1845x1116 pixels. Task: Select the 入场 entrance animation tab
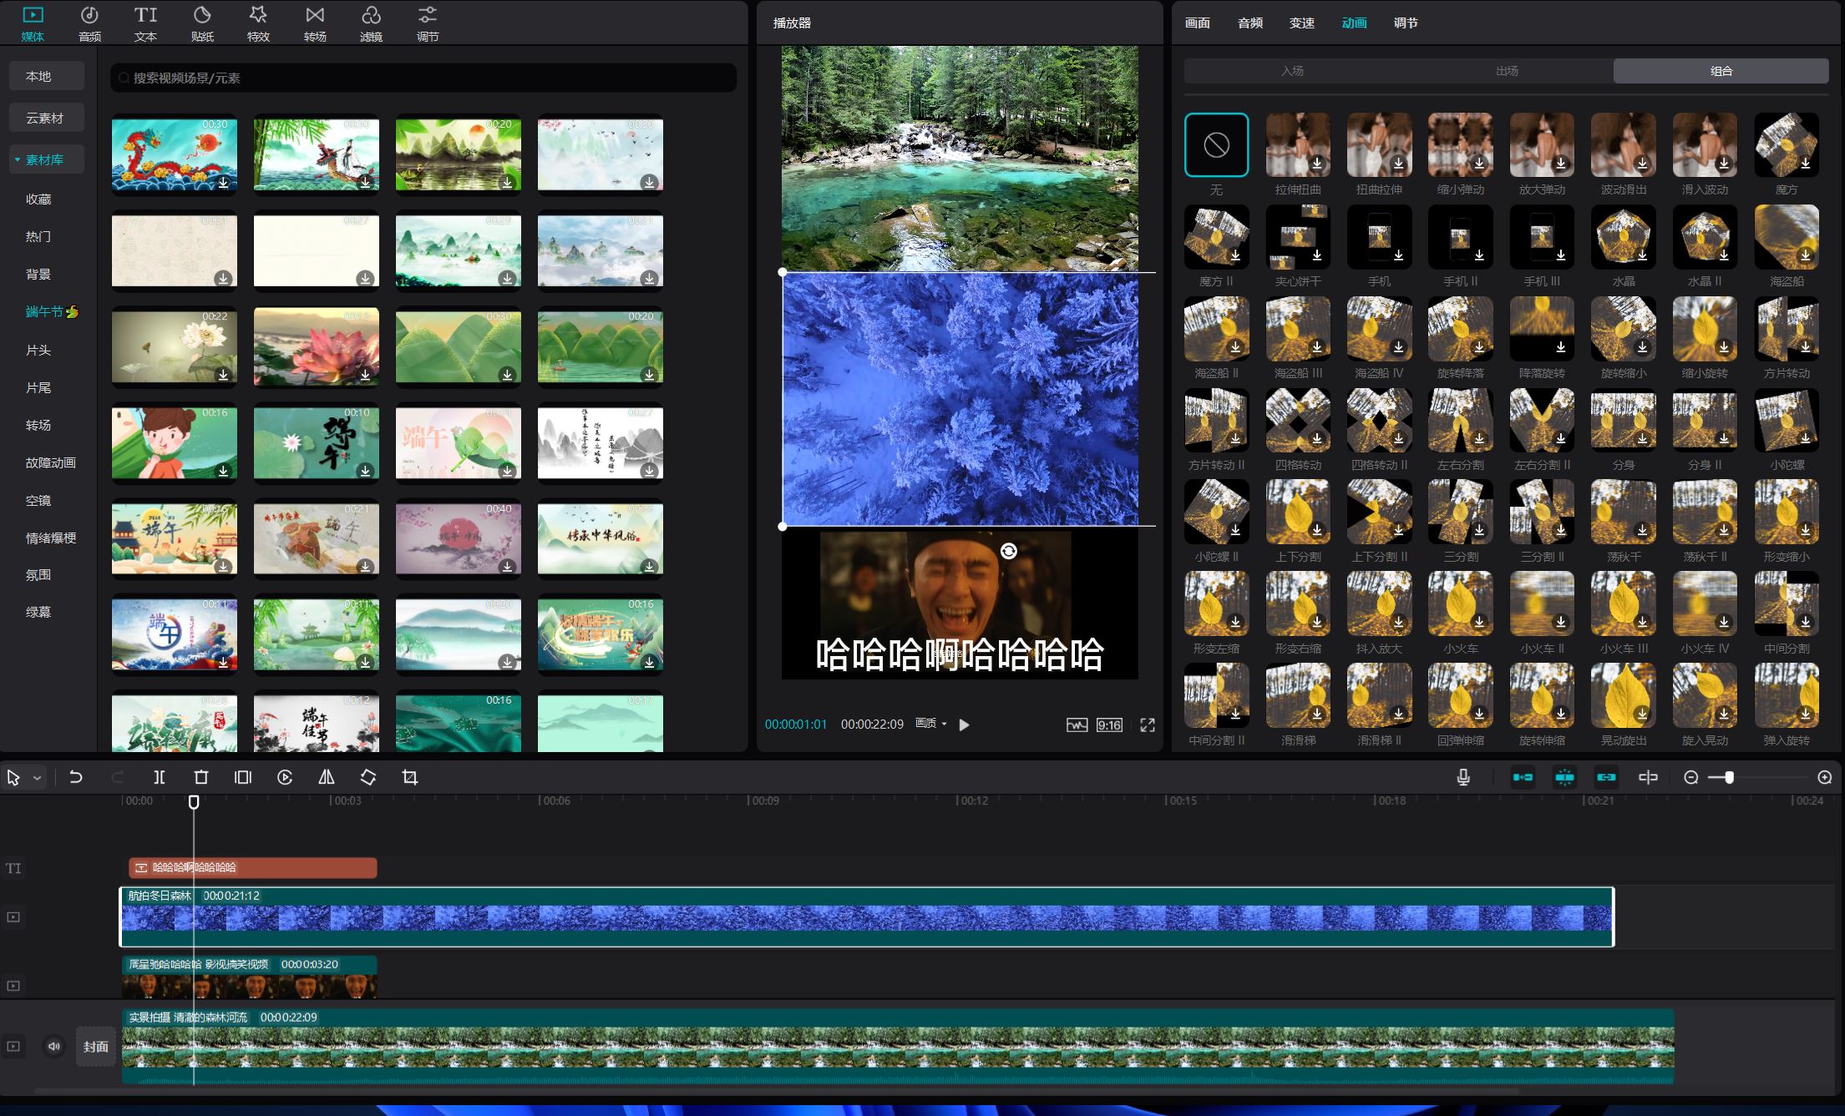click(x=1292, y=71)
